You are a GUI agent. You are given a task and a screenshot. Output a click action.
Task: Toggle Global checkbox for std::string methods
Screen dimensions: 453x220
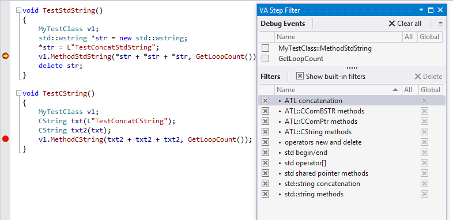click(424, 194)
